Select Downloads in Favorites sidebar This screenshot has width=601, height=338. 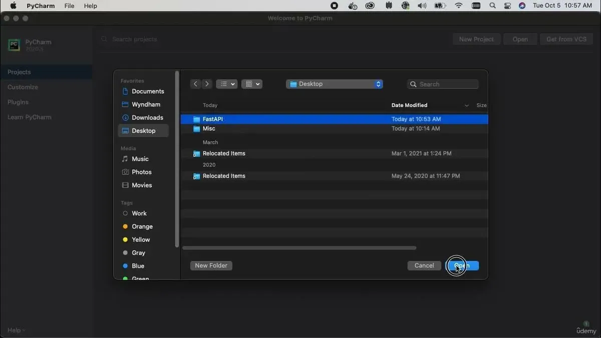(143, 117)
